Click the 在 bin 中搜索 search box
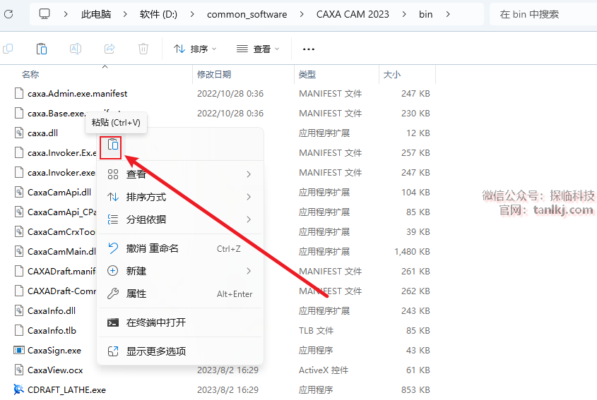The height and width of the screenshot is (400, 597). click(543, 14)
